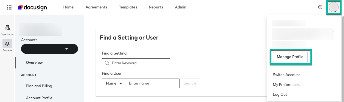Open Plan and Billing in sidebar
Viewport: 344px width, 102px height.
point(39,86)
